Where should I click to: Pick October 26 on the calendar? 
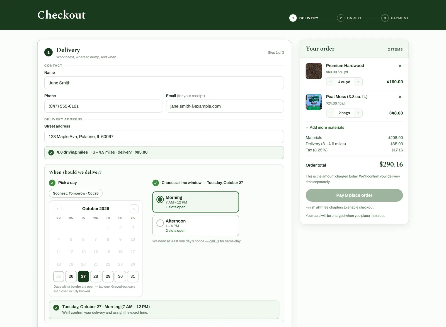[x=71, y=276]
